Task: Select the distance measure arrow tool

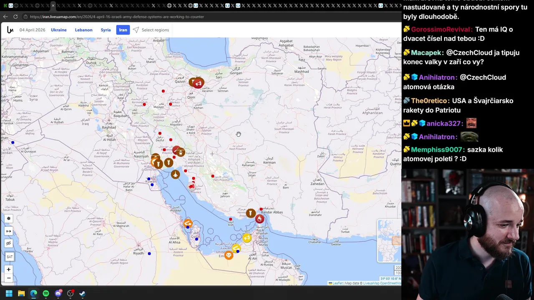Action: click(x=9, y=231)
